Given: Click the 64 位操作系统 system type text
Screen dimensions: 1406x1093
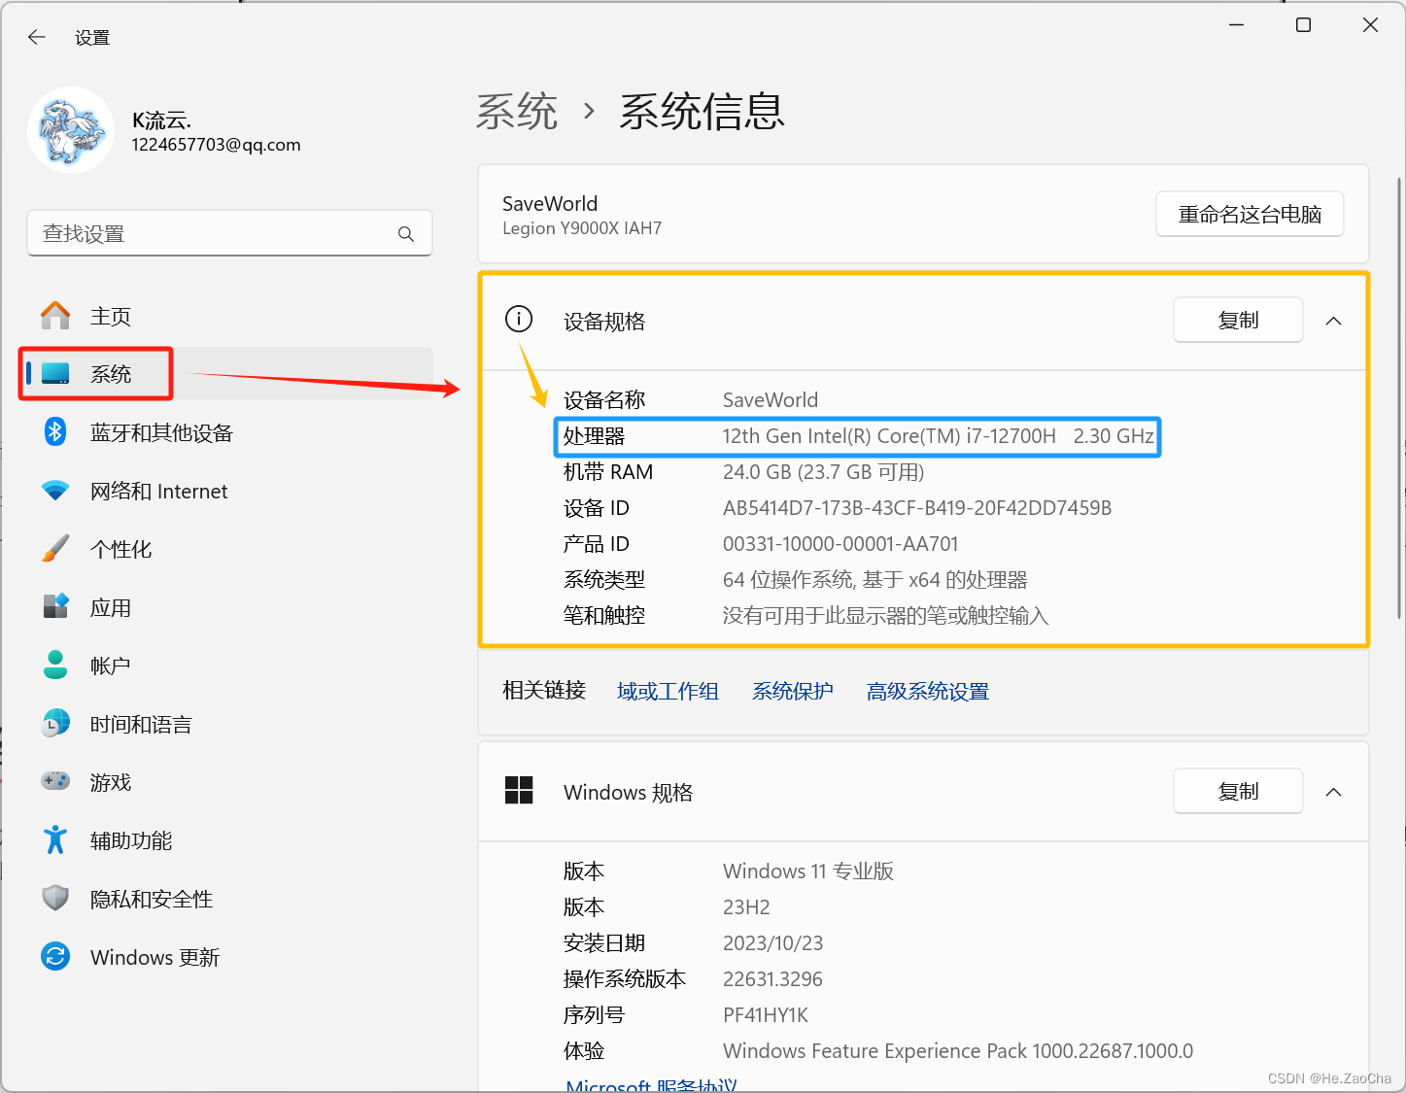Looking at the screenshot, I should (874, 580).
